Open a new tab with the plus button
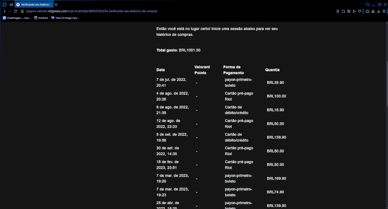 coord(56,4)
